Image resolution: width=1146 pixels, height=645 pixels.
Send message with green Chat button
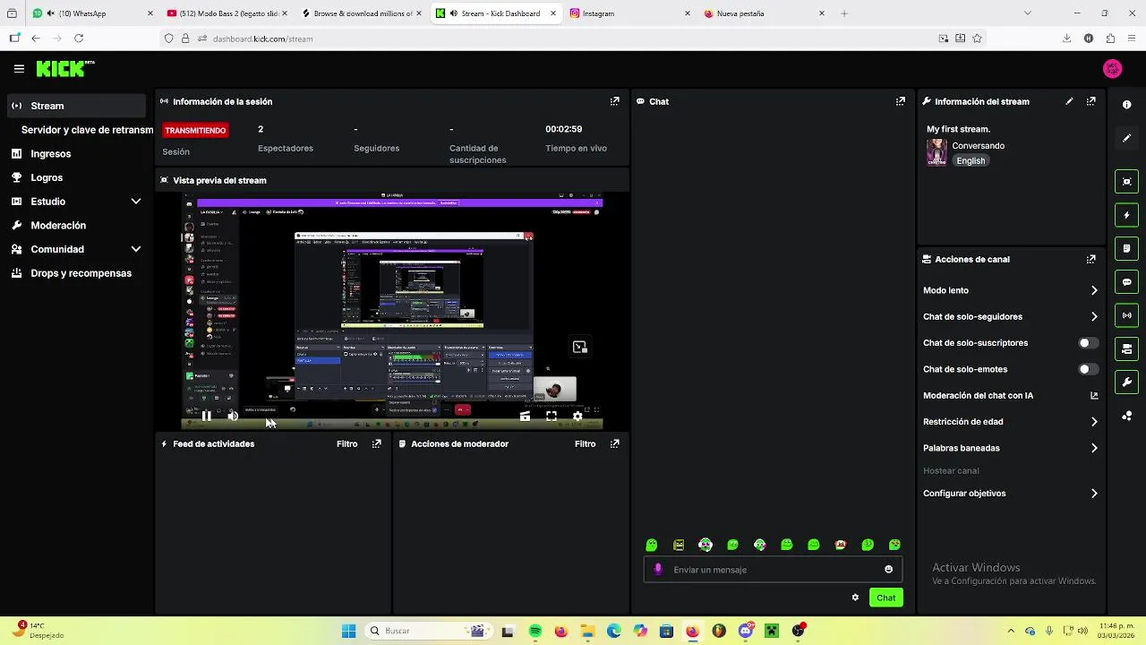click(885, 598)
